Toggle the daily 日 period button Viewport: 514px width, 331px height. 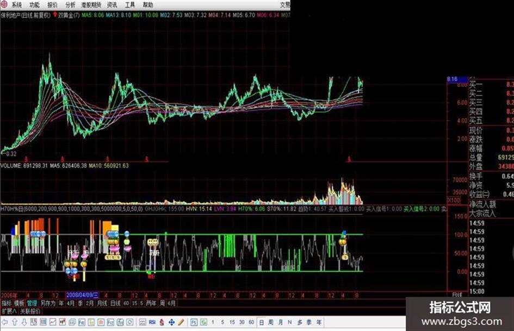261,322
